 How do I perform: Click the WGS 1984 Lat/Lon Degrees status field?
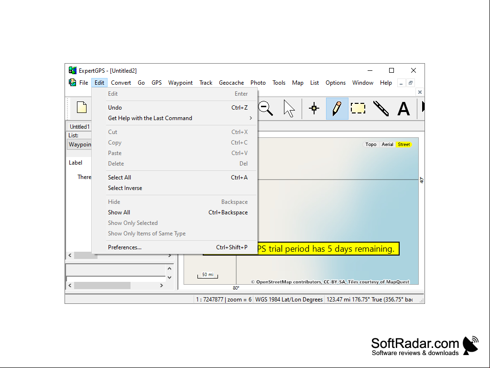tap(289, 300)
